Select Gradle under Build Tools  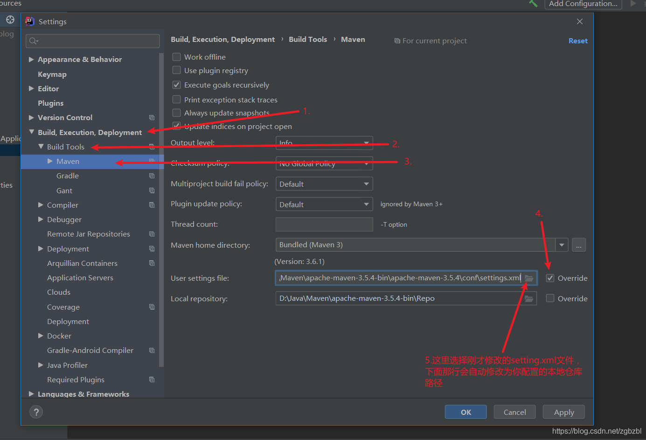click(68, 176)
